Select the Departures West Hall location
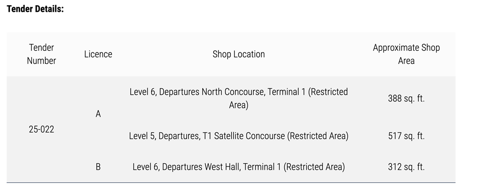Viewport: 477px width, 188px height. tap(238, 167)
